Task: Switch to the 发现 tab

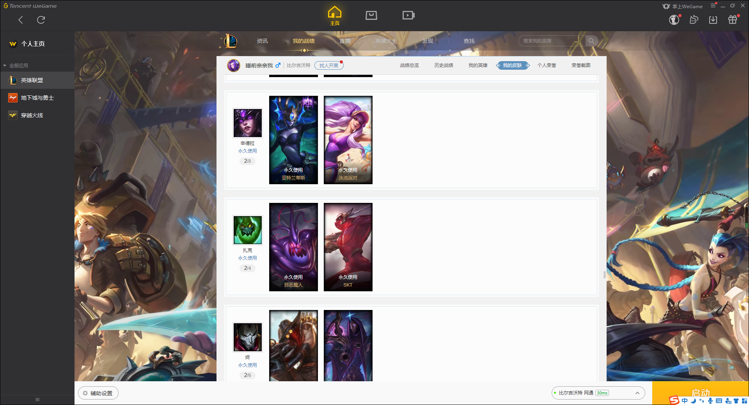Action: coord(428,41)
